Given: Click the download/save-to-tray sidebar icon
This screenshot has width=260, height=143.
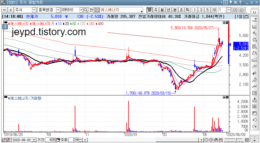Looking at the screenshot, I should tap(254, 100).
